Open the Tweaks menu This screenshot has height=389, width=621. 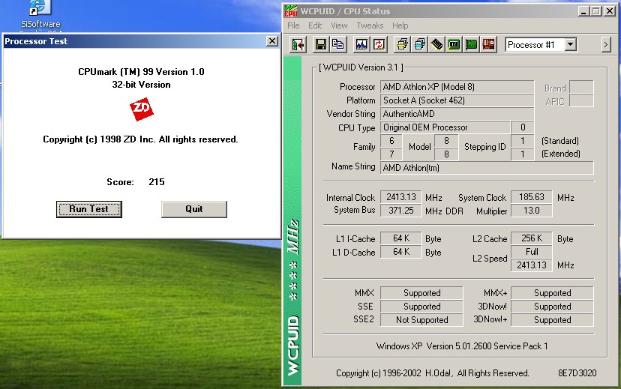(370, 25)
